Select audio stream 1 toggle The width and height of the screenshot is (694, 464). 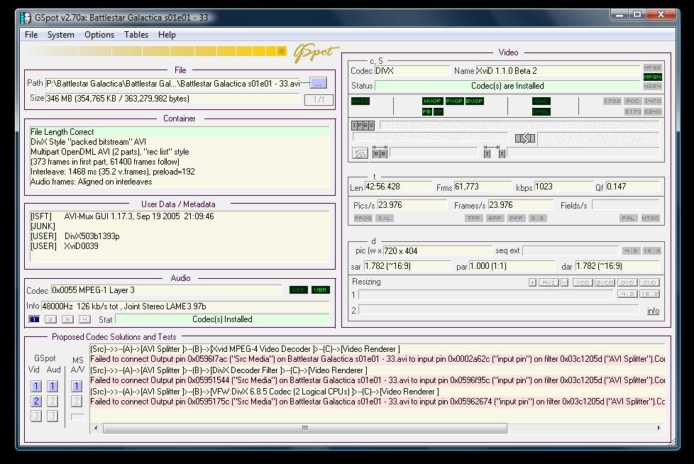pyautogui.click(x=34, y=319)
